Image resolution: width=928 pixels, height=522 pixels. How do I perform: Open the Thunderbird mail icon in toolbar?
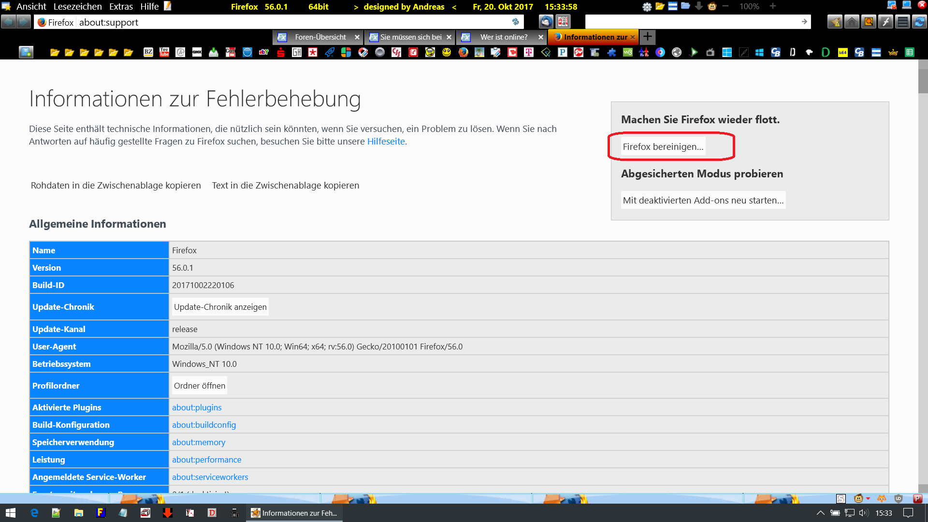[x=546, y=22]
